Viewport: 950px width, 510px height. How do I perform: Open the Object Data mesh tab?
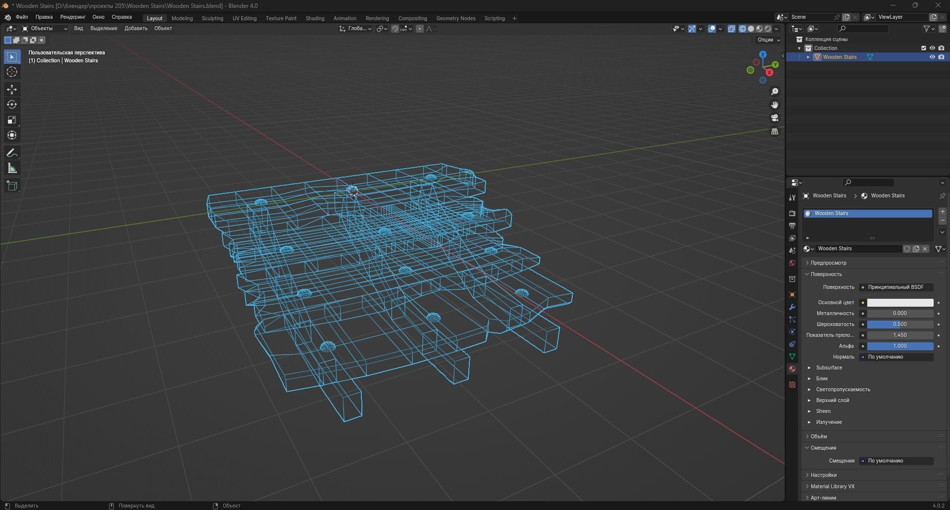792,356
